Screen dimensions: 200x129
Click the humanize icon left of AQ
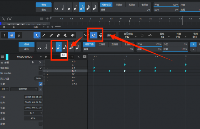[x=143, y=35]
